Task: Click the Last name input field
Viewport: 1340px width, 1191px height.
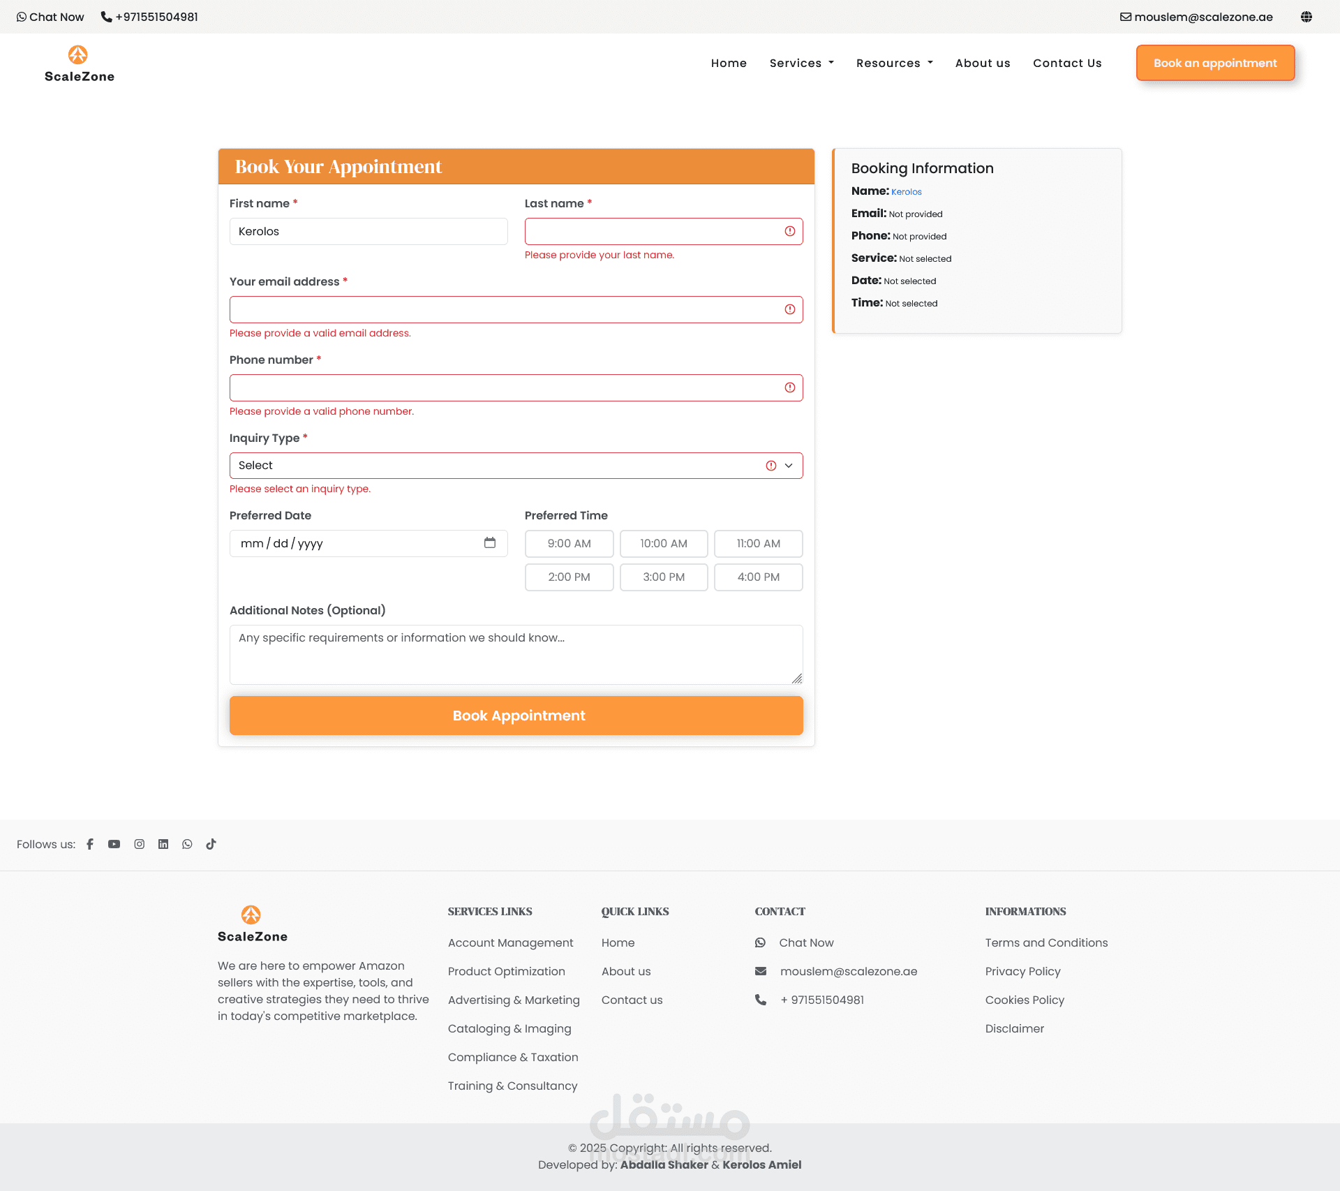Action: [x=653, y=231]
